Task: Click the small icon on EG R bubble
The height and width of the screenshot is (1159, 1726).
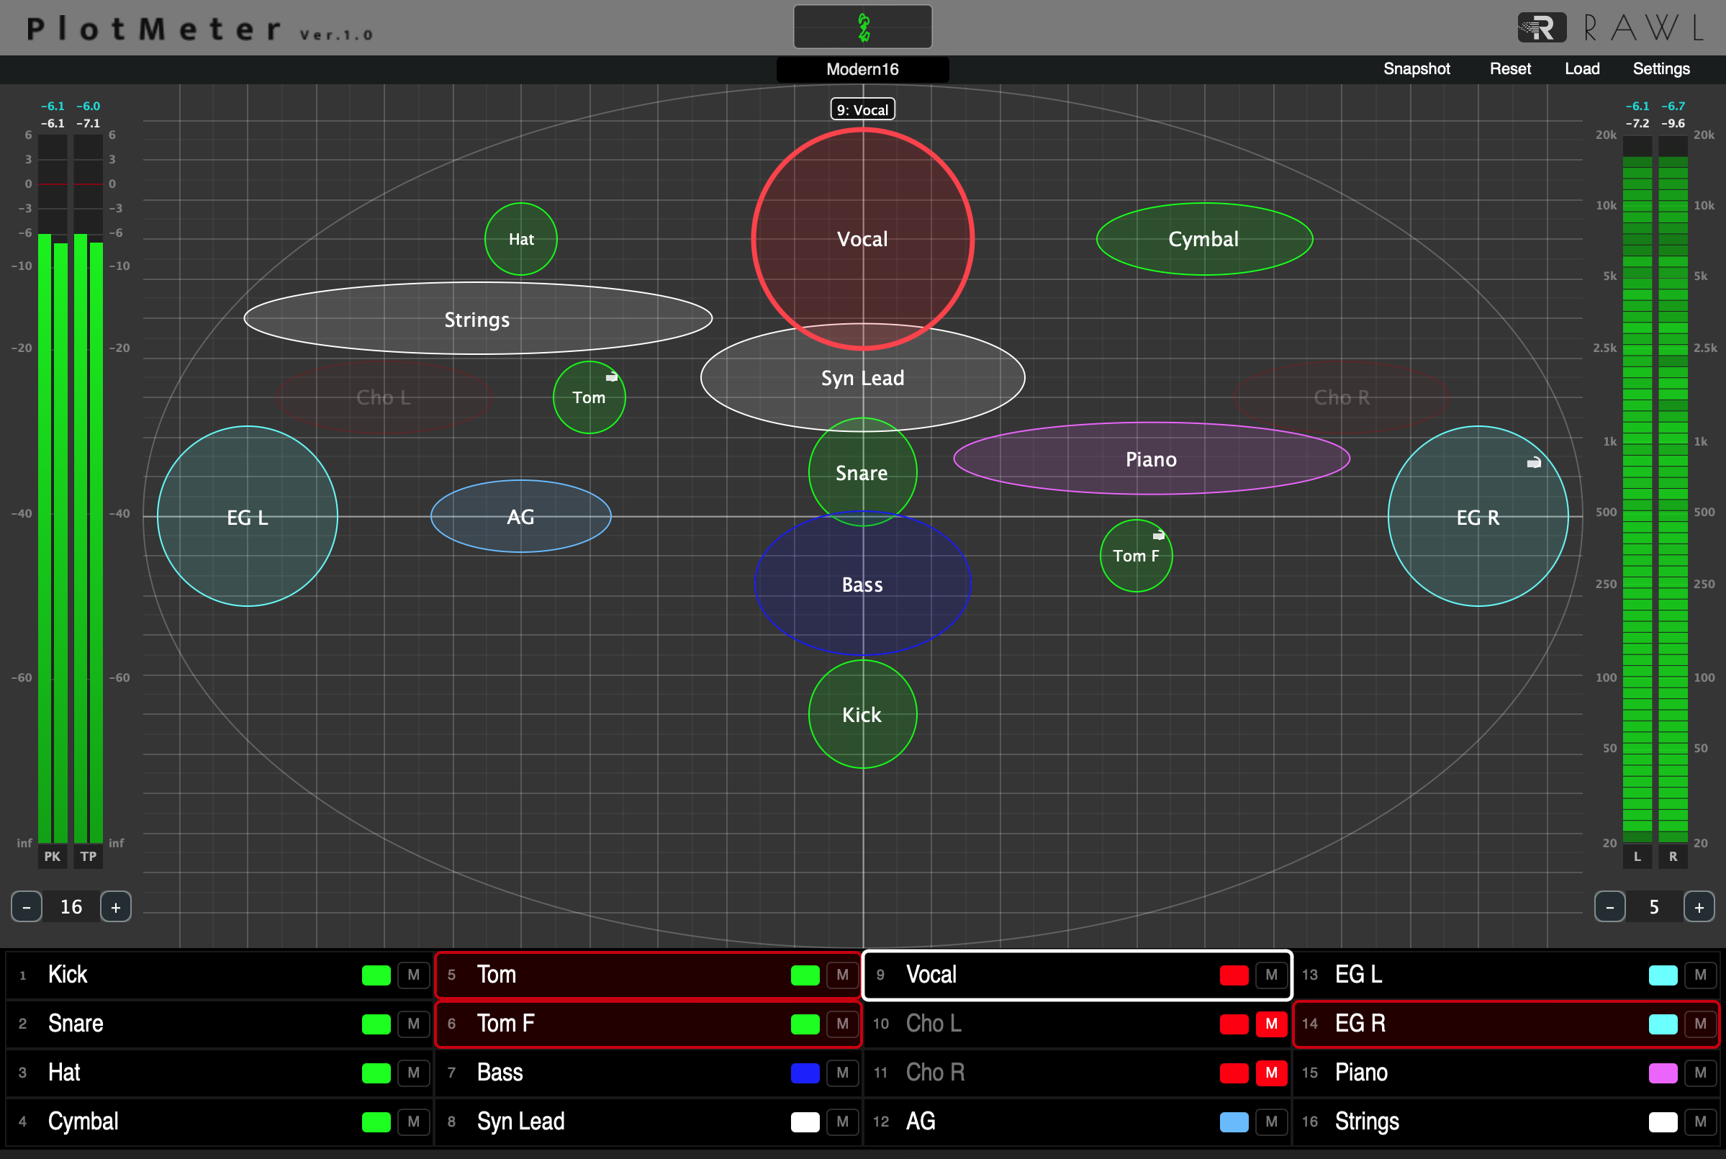Action: pyautogui.click(x=1534, y=463)
